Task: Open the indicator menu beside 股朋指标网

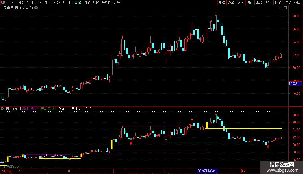Action: [x=2, y=108]
